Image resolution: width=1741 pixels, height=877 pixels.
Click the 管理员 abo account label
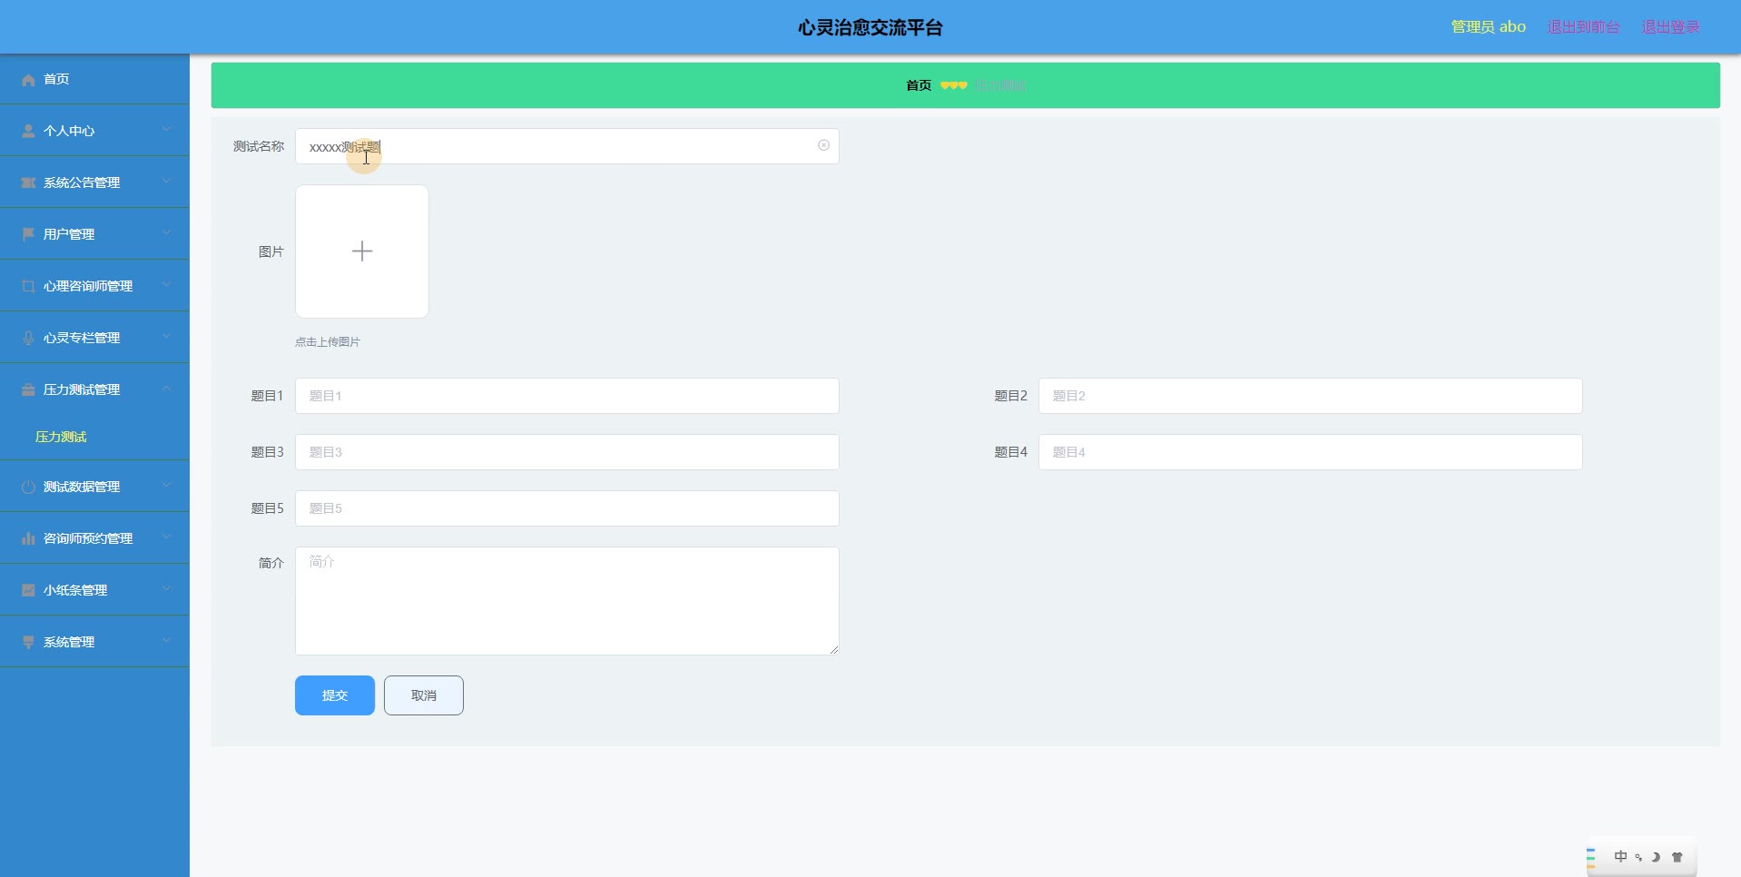[1489, 27]
